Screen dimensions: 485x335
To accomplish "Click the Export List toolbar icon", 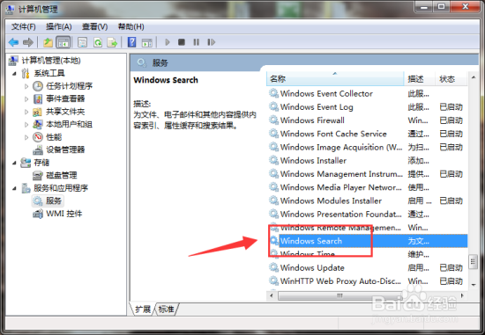I will 112,42.
